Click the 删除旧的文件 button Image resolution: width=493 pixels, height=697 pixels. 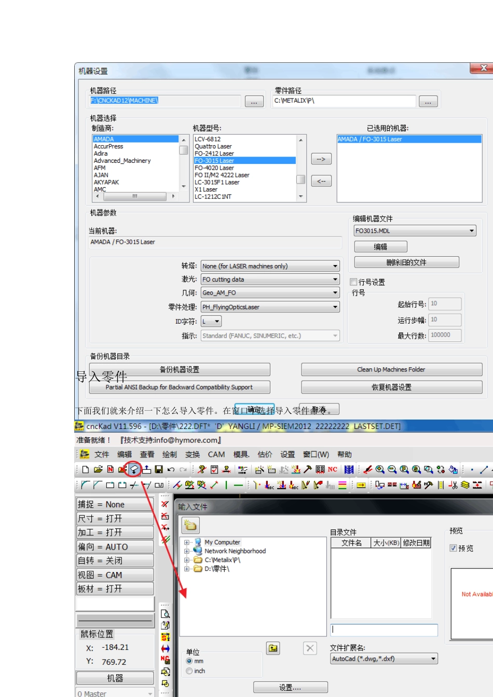(x=406, y=262)
